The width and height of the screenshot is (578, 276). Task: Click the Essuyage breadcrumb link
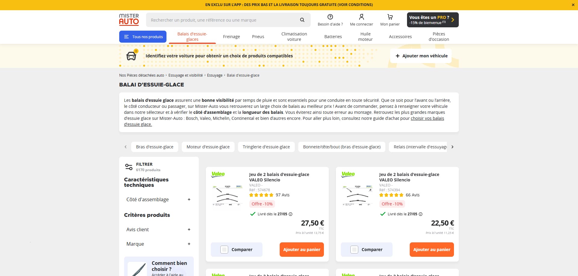[x=215, y=75]
